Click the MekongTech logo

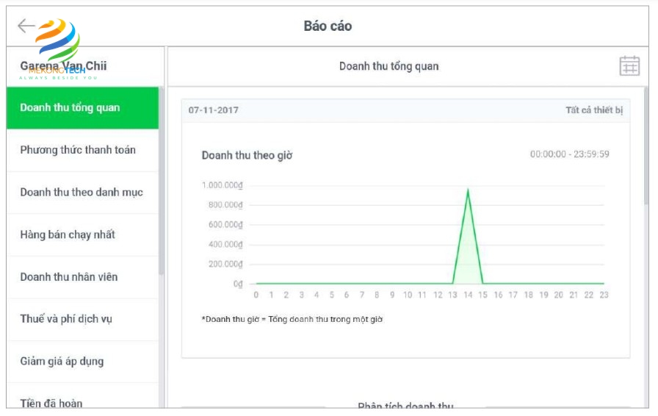click(x=59, y=46)
